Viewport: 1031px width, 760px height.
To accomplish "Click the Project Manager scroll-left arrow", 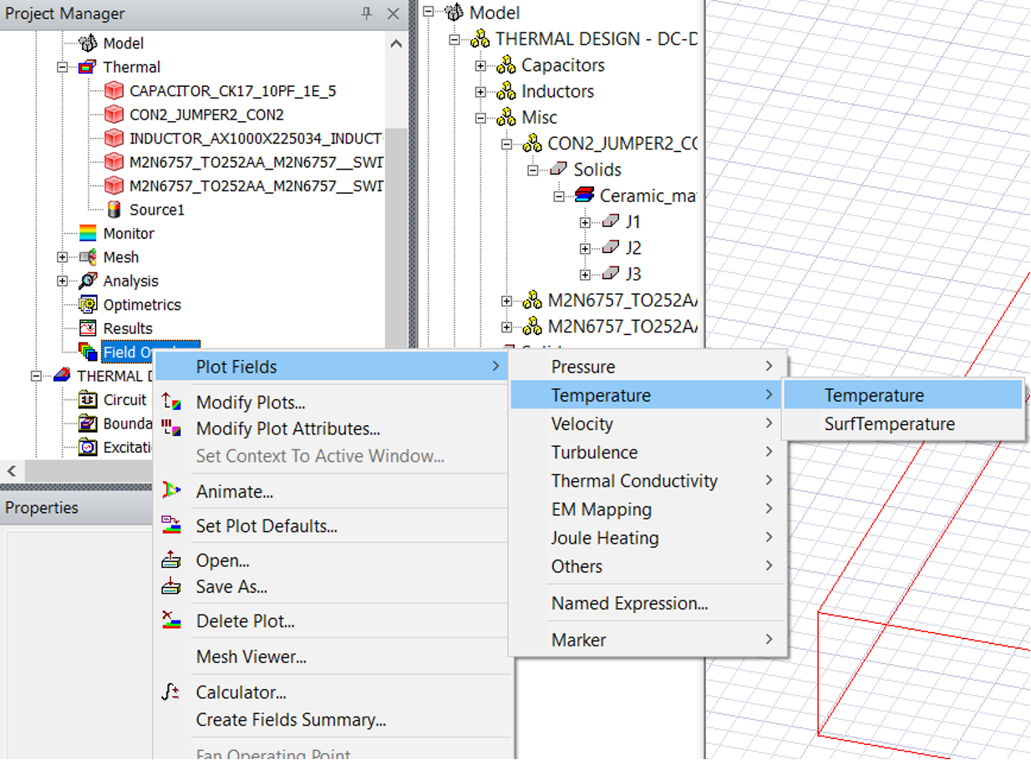I will click(x=11, y=471).
